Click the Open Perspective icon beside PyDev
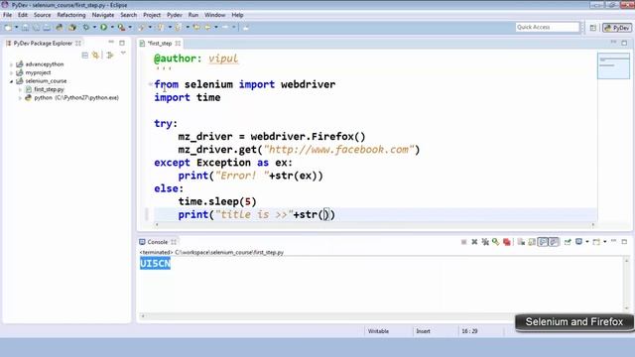This screenshot has width=635, height=357. point(593,28)
